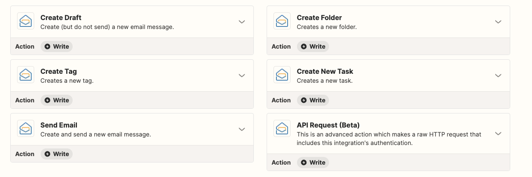
Task: Click the mail icon beside Create Draft
Action: (26, 21)
